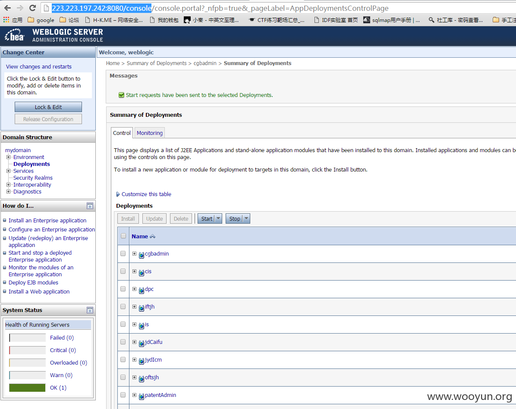Check the oftsjh deployment checkbox

[x=123, y=377]
